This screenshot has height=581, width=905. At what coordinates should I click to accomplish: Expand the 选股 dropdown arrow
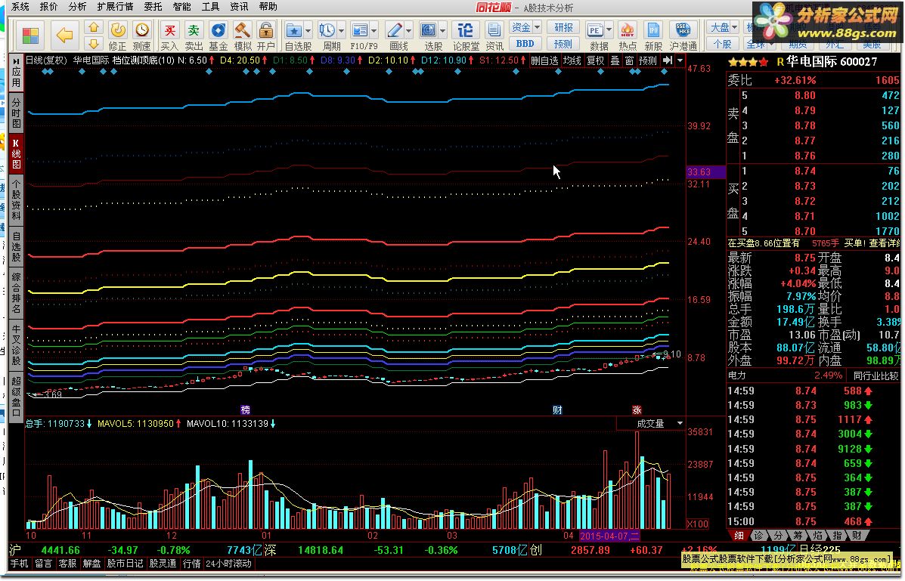click(x=443, y=30)
